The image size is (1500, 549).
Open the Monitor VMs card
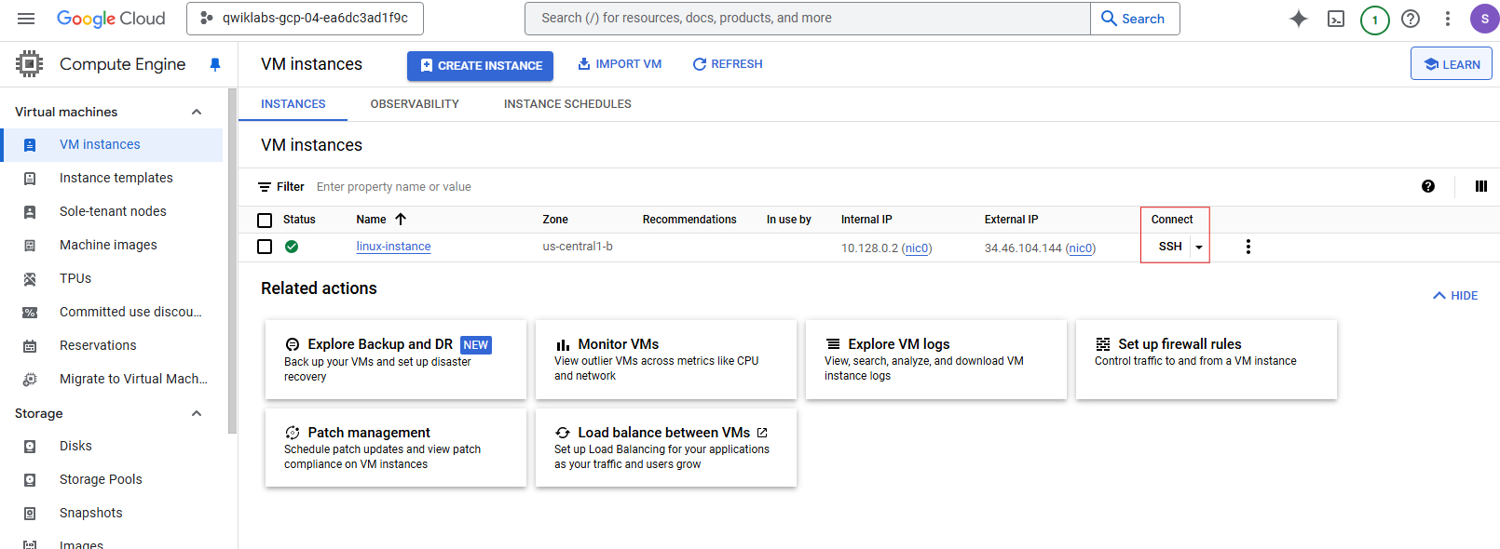click(666, 360)
